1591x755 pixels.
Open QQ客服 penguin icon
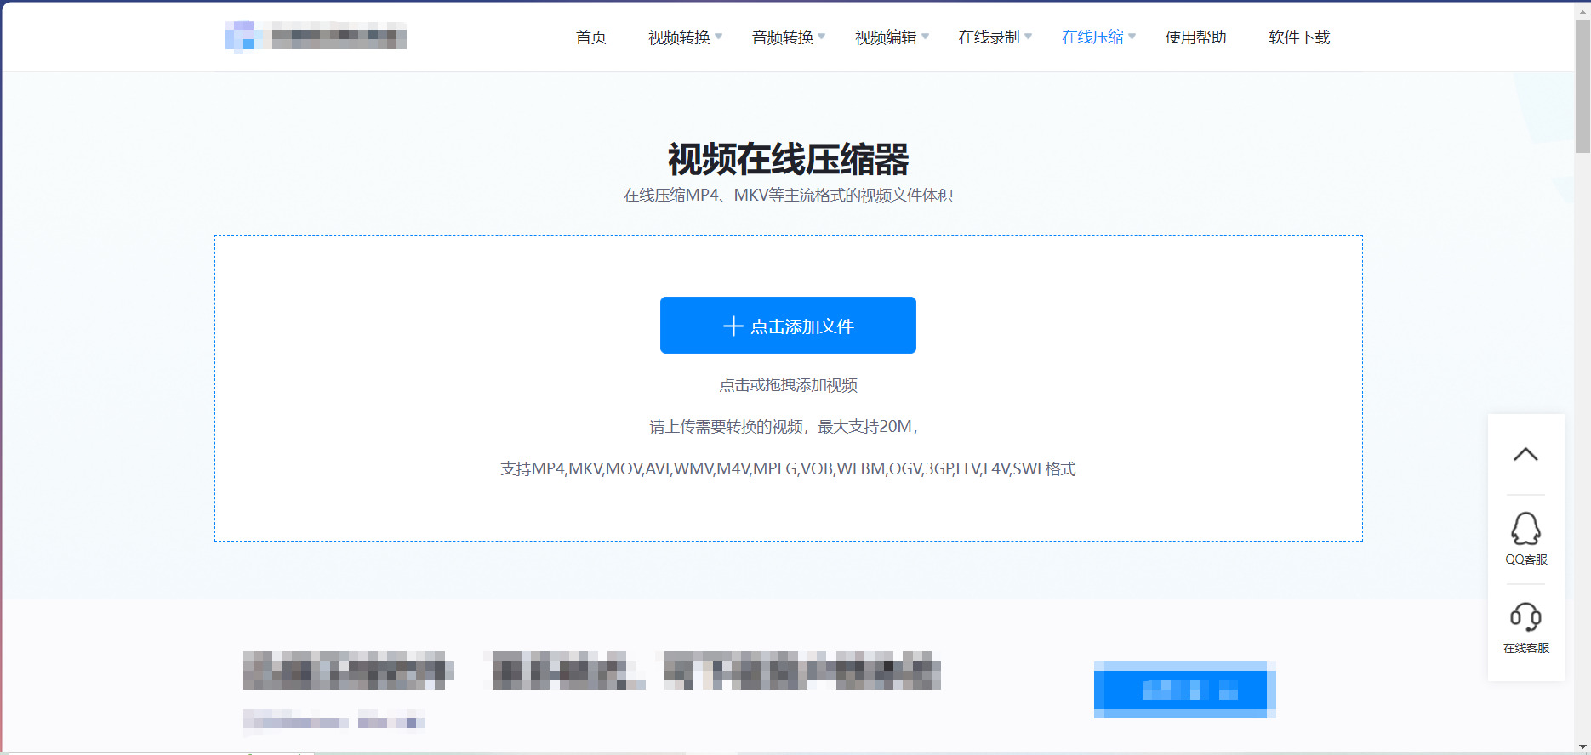(x=1525, y=528)
